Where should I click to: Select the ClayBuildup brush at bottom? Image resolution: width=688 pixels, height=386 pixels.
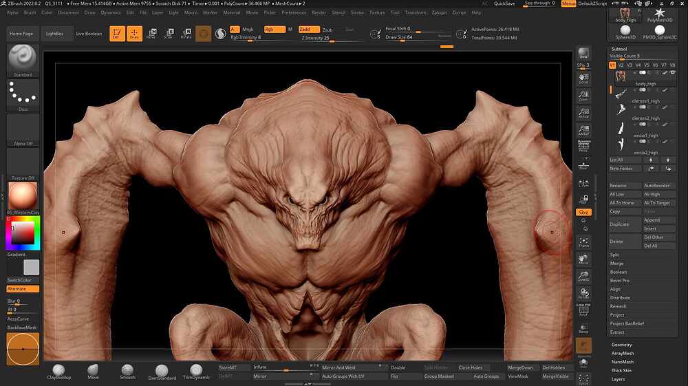pyautogui.click(x=58, y=372)
